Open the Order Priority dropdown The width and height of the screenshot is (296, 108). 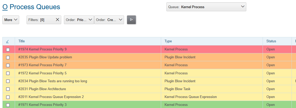click(x=79, y=20)
